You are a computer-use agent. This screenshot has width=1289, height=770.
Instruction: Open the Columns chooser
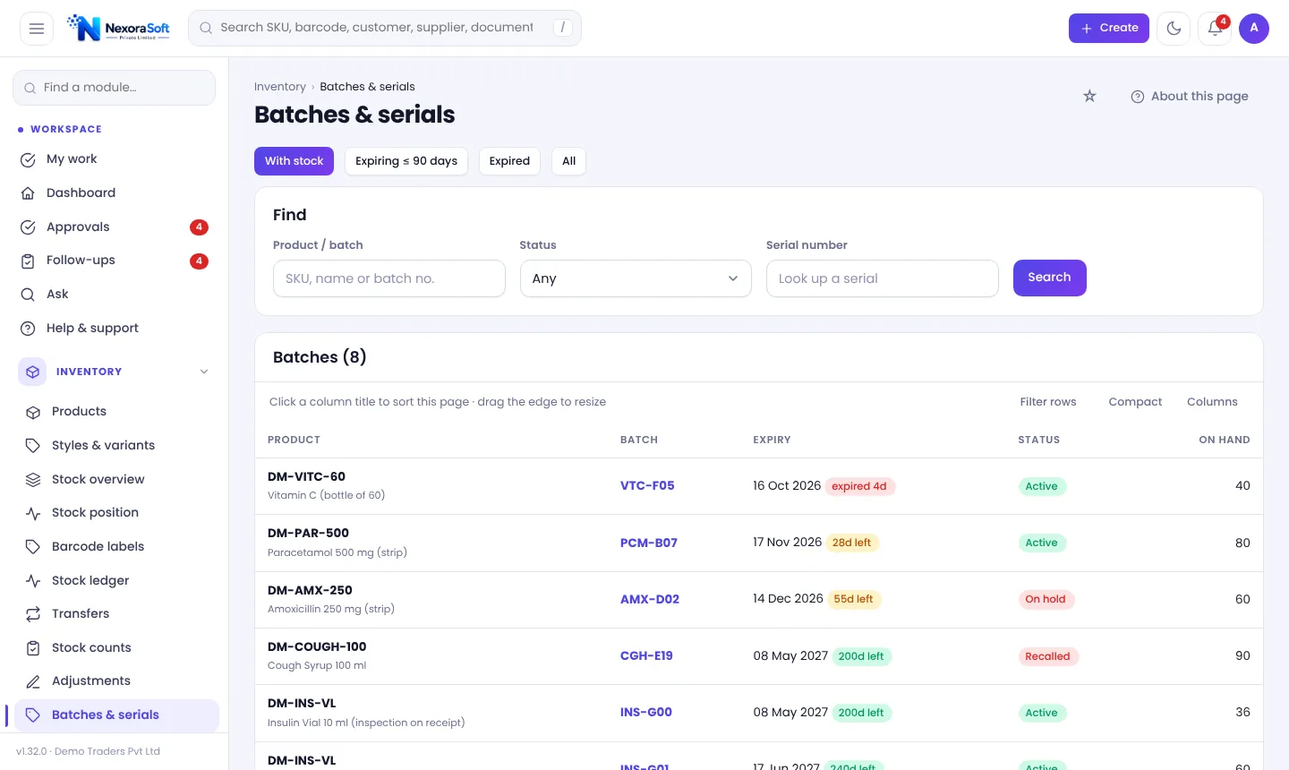(1212, 402)
